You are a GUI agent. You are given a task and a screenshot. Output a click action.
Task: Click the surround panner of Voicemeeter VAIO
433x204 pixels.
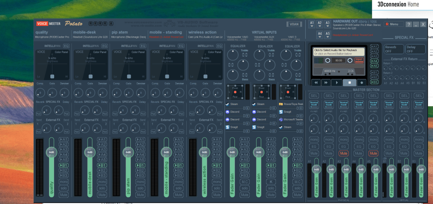pyautogui.click(x=235, y=92)
